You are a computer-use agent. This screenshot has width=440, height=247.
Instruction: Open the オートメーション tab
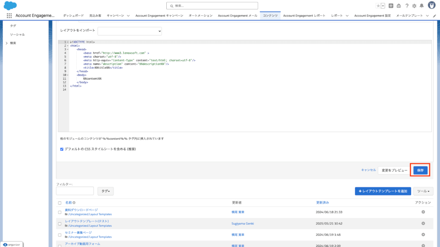(200, 15)
